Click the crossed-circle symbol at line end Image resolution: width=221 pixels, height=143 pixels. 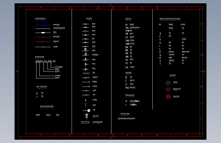[x=89, y=110]
